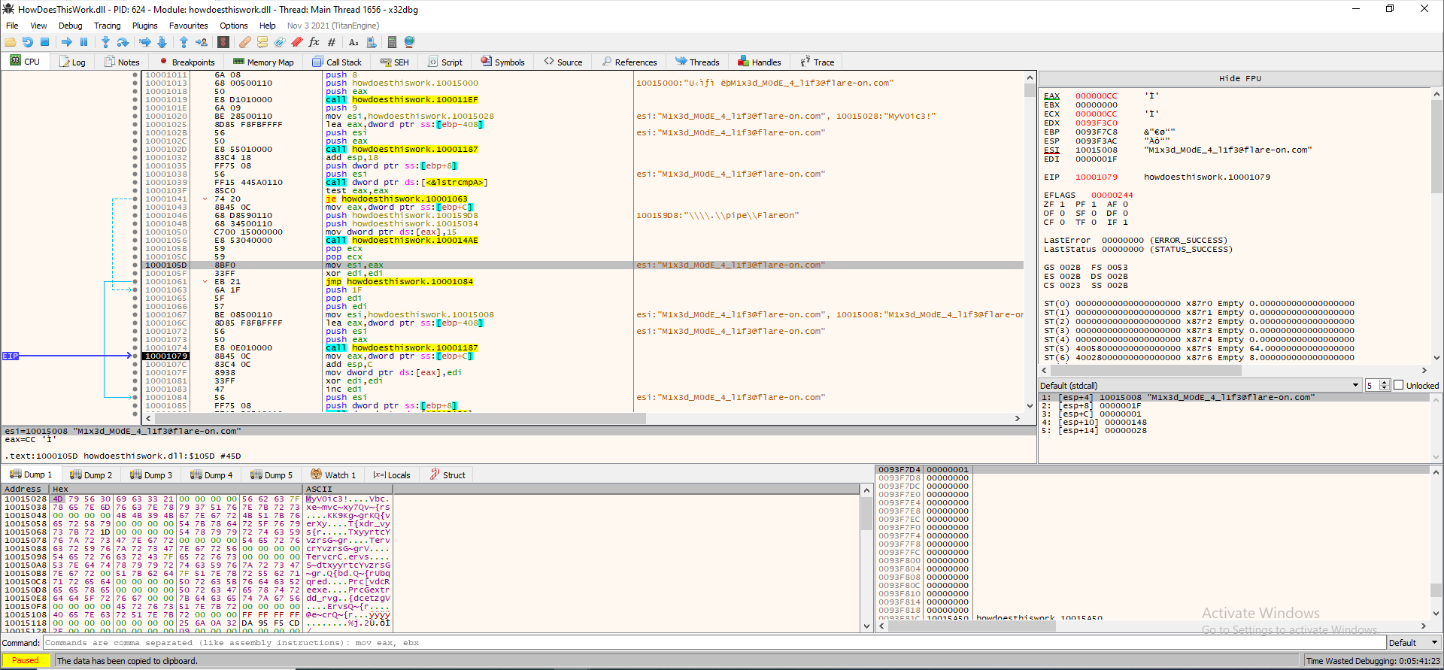Open Patches with the bandage icon
1444x670 pixels.
pyautogui.click(x=245, y=42)
